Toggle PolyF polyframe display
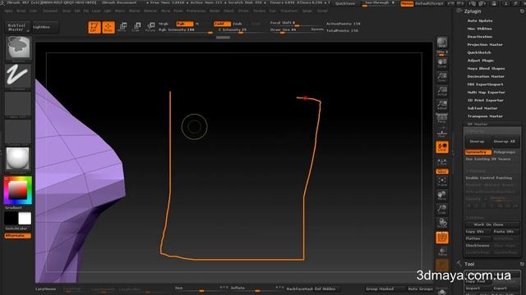This screenshot has width=526, height=295. click(x=442, y=238)
